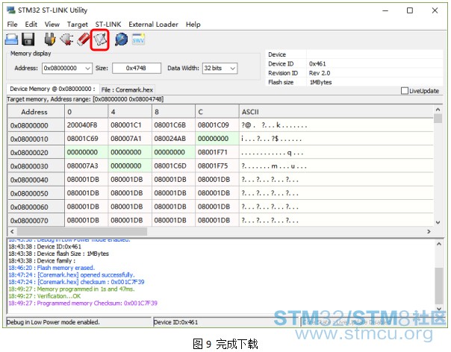
Task: Click the Connect to target plug icon
Action: (x=50, y=40)
